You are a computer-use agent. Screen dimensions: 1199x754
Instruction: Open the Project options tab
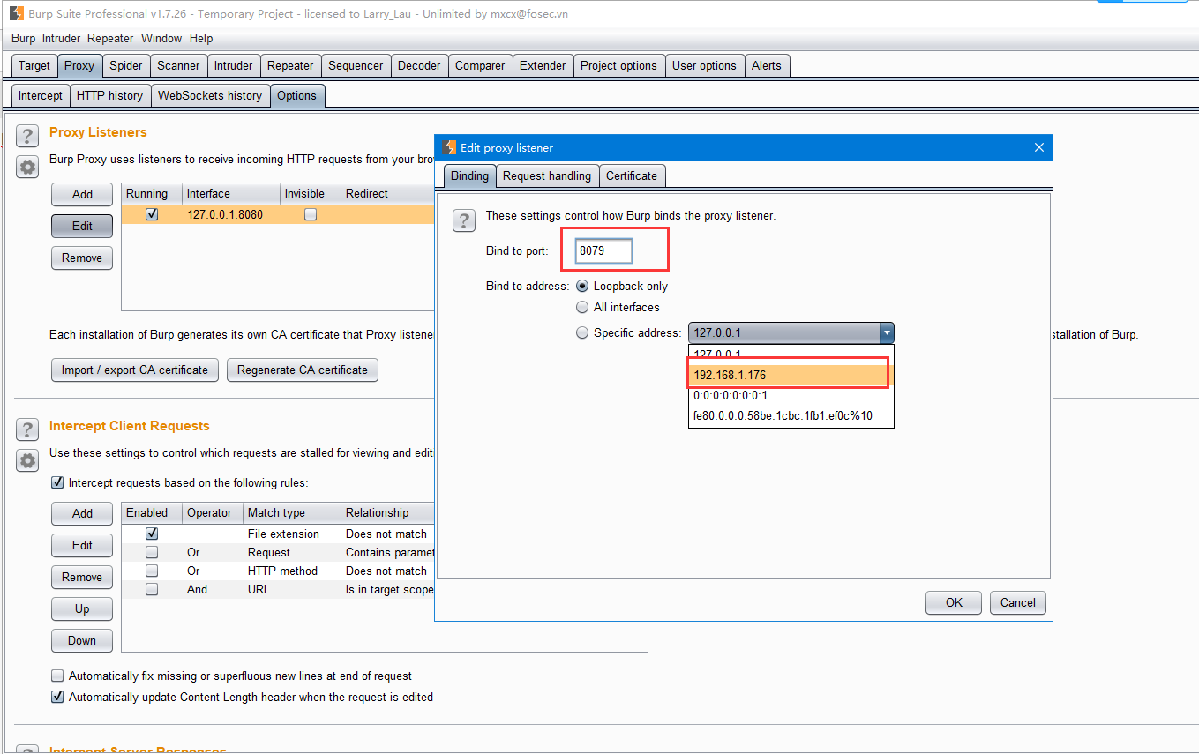click(x=618, y=65)
